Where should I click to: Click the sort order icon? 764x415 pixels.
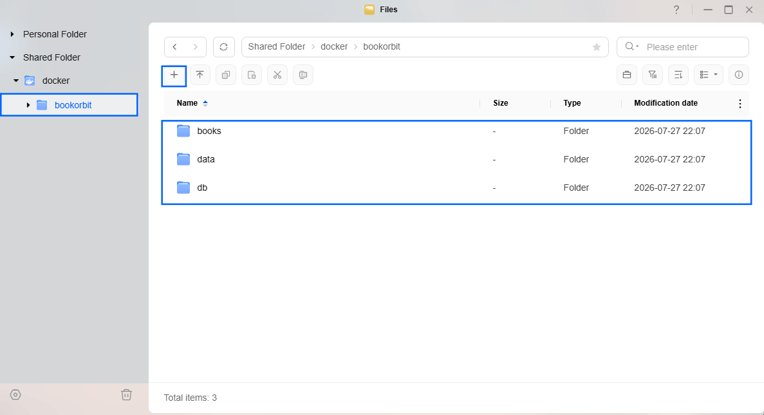678,75
